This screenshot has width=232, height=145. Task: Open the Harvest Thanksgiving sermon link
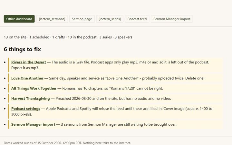31,98
